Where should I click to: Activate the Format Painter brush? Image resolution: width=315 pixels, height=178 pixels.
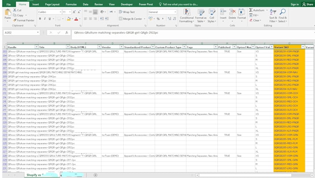(x=15, y=20)
